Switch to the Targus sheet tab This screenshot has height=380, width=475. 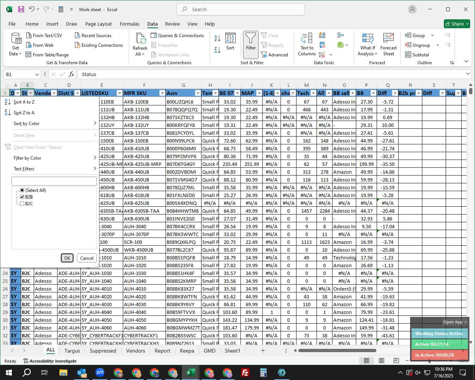tap(72, 351)
